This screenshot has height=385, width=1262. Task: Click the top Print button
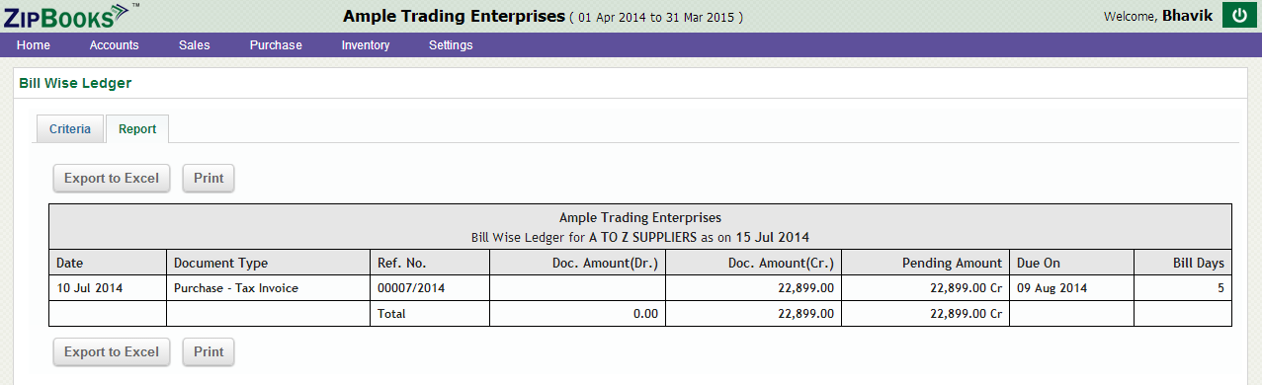tap(209, 179)
